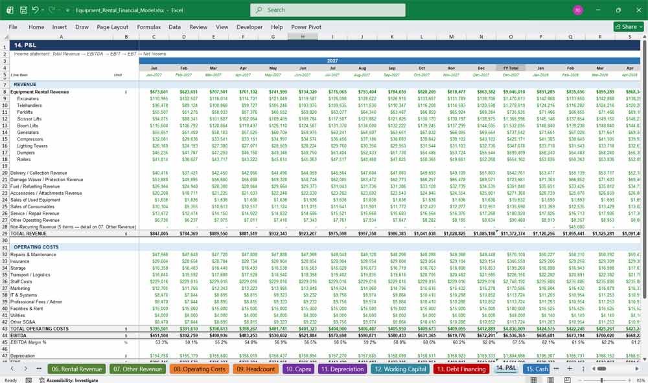Open the Data ribbon tab

(x=174, y=27)
